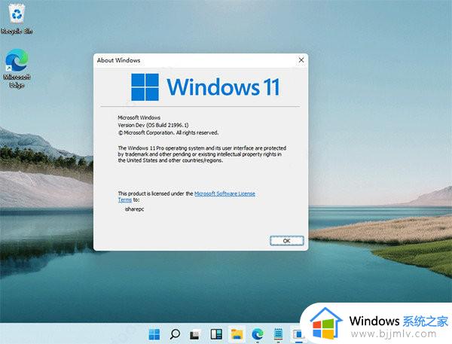Click the licensed user name 'isharepc'
Viewport: 452px width, 344px height.
pos(134,209)
